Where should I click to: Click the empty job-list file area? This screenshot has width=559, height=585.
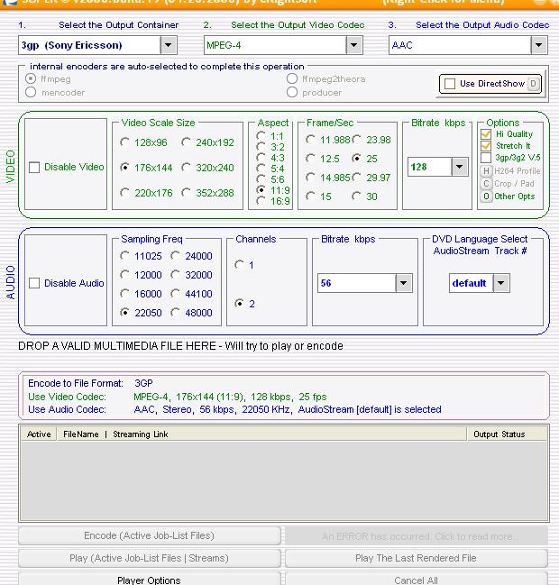pyautogui.click(x=284, y=480)
